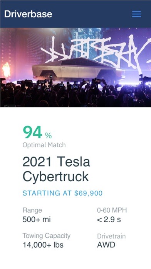Select the 0-60 MPH label
The width and height of the screenshot is (151, 269).
click(x=112, y=210)
